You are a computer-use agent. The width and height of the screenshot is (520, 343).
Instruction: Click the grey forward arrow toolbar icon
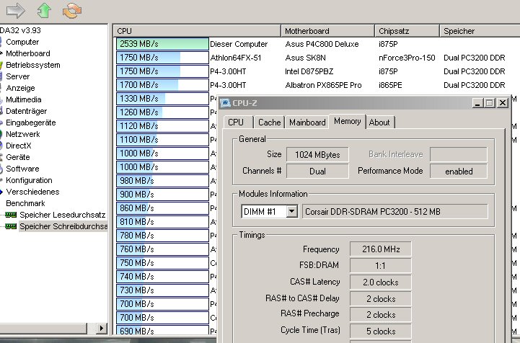(x=16, y=11)
